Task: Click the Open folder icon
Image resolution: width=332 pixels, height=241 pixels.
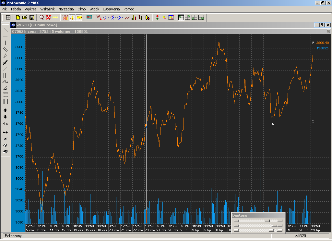Action: coord(25,17)
